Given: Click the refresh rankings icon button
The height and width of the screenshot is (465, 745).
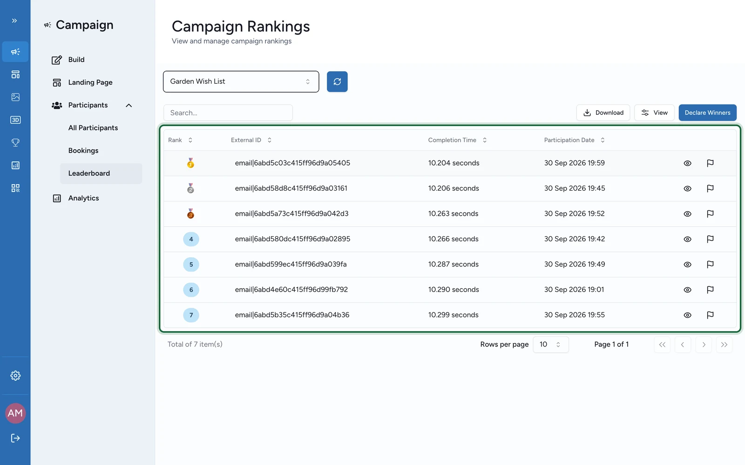Looking at the screenshot, I should point(337,81).
